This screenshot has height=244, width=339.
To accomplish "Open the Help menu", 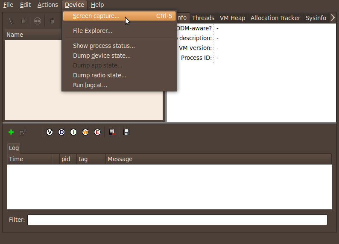I will pyautogui.click(x=97, y=5).
